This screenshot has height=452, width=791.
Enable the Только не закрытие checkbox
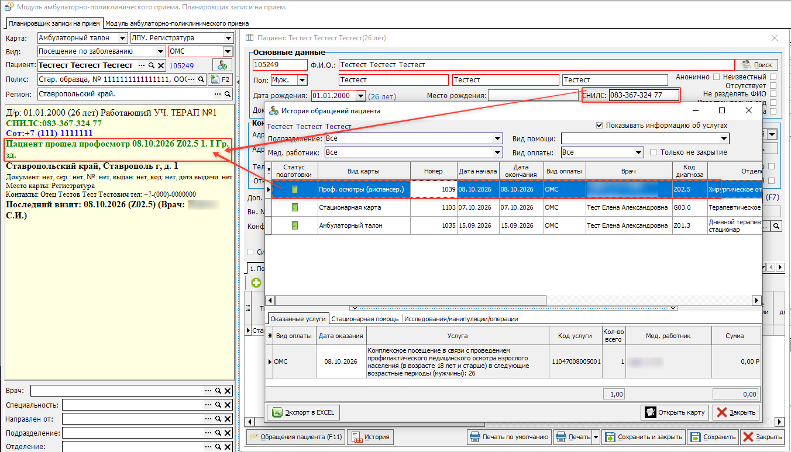(654, 152)
